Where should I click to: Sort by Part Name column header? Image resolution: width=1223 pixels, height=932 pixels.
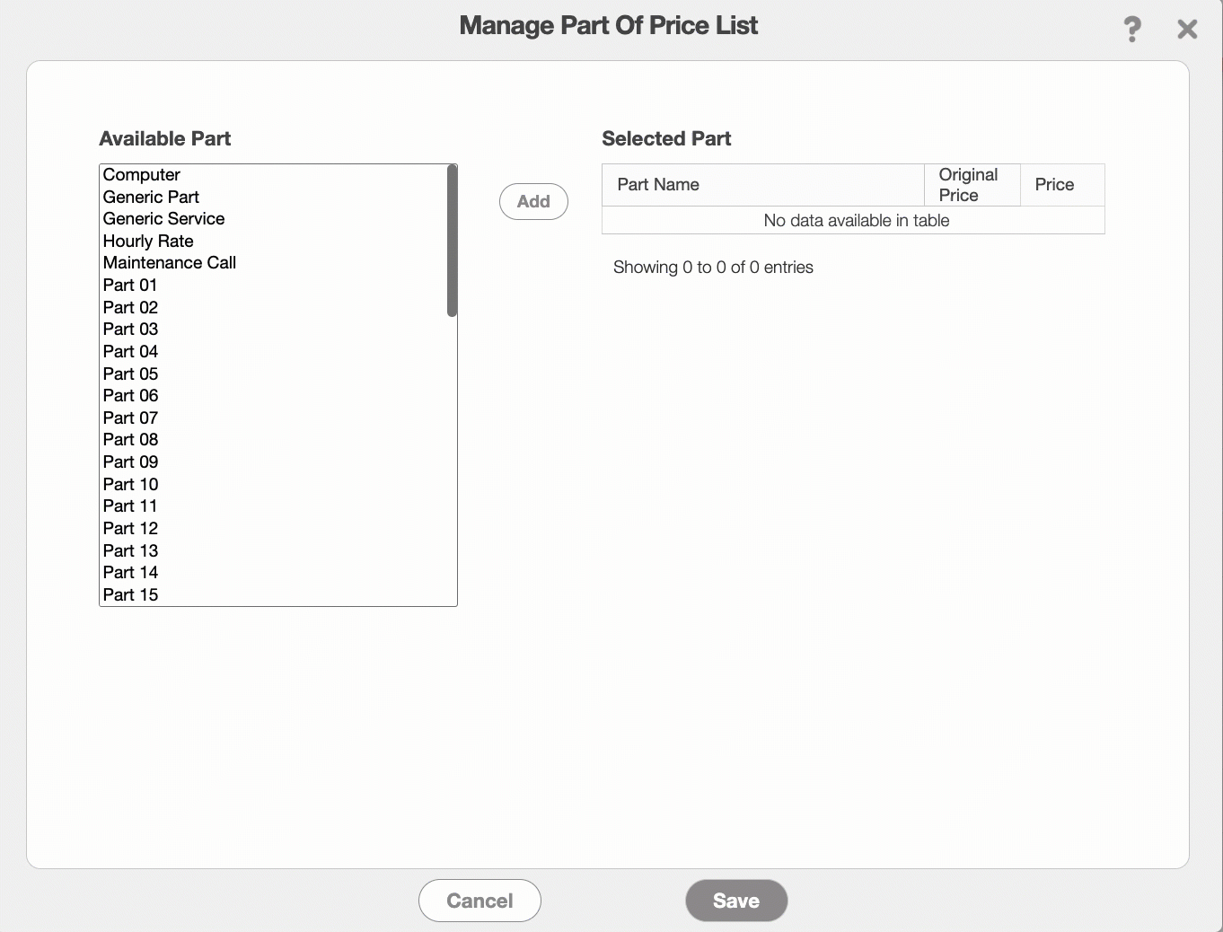pyautogui.click(x=658, y=185)
